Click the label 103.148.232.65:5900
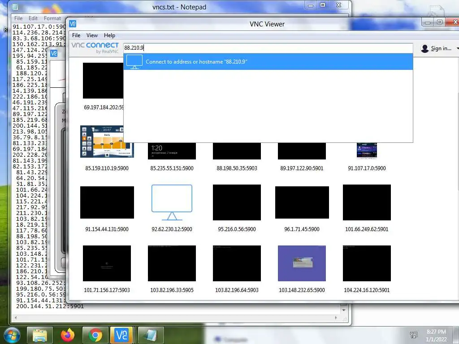 tap(302, 290)
